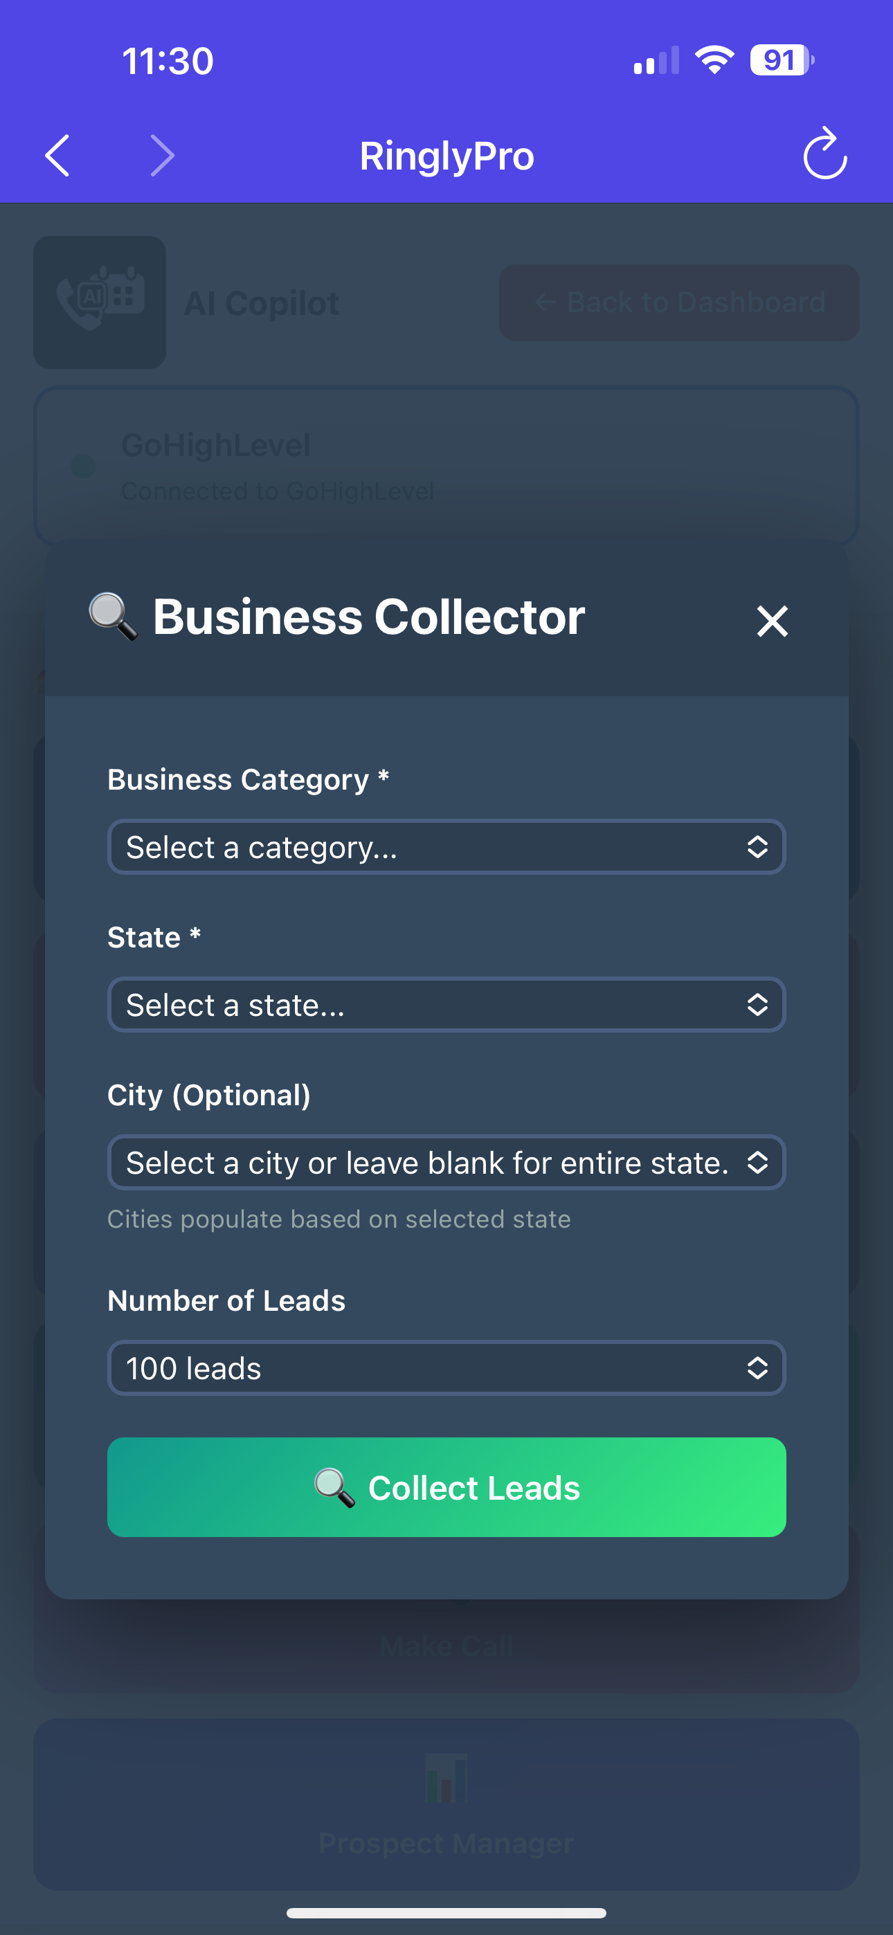This screenshot has width=893, height=1935.
Task: Open the City selection dropdown
Action: point(447,1162)
